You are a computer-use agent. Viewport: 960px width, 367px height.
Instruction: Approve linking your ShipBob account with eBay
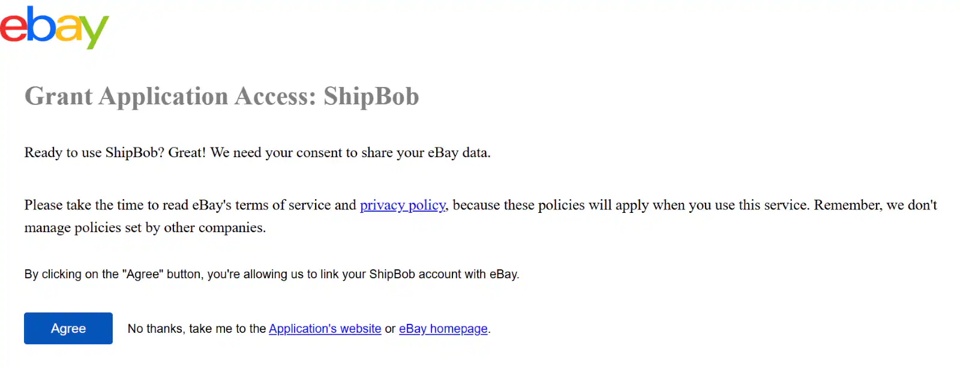(x=68, y=328)
